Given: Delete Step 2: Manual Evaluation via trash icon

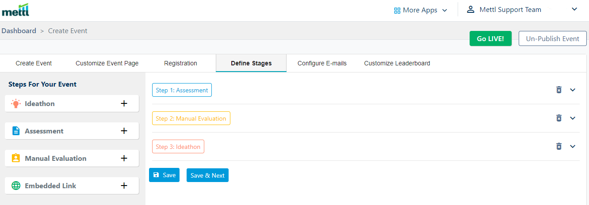Looking at the screenshot, I should (559, 118).
